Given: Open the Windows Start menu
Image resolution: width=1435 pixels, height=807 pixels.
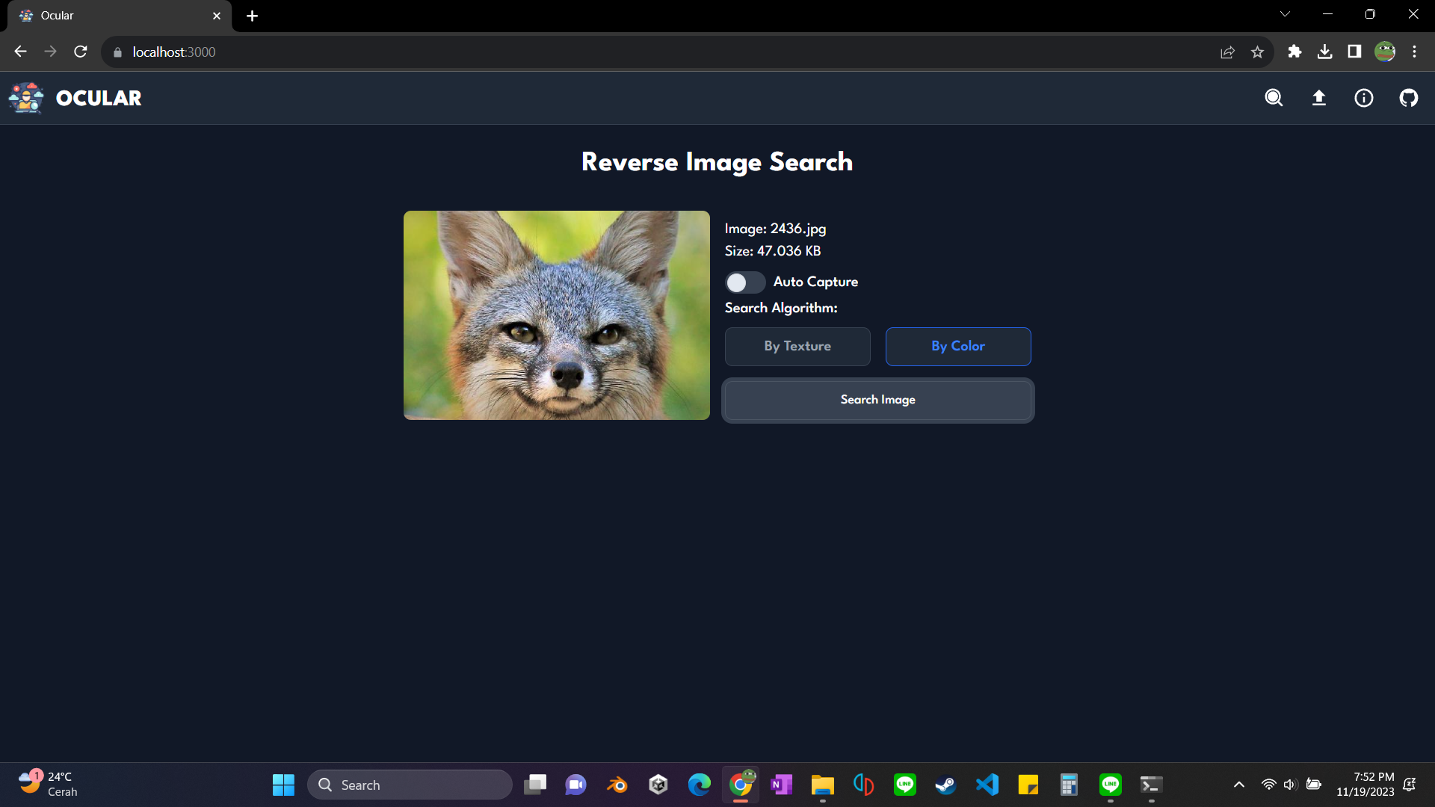Looking at the screenshot, I should [283, 785].
